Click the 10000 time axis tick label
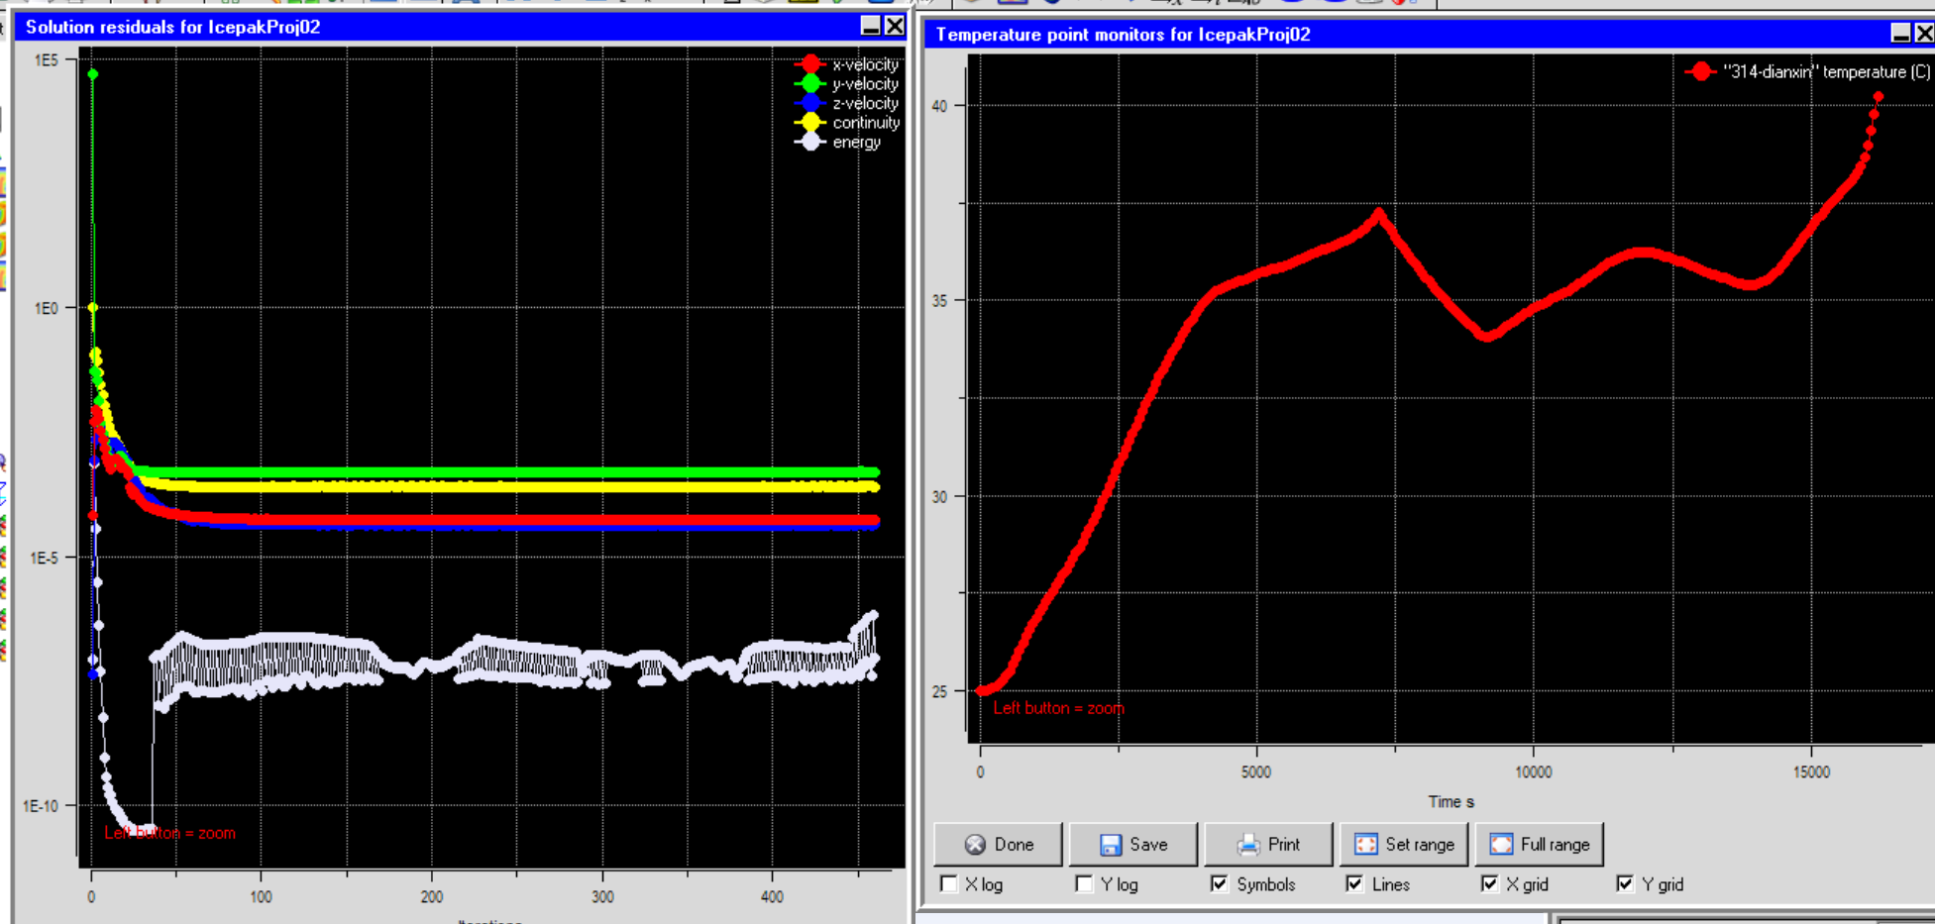 pos(1533,772)
